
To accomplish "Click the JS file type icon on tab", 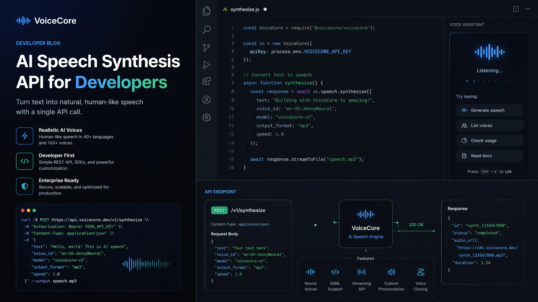I will 225,9.
